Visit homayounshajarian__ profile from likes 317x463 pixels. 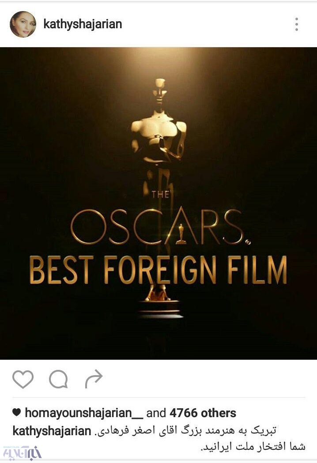(x=83, y=413)
